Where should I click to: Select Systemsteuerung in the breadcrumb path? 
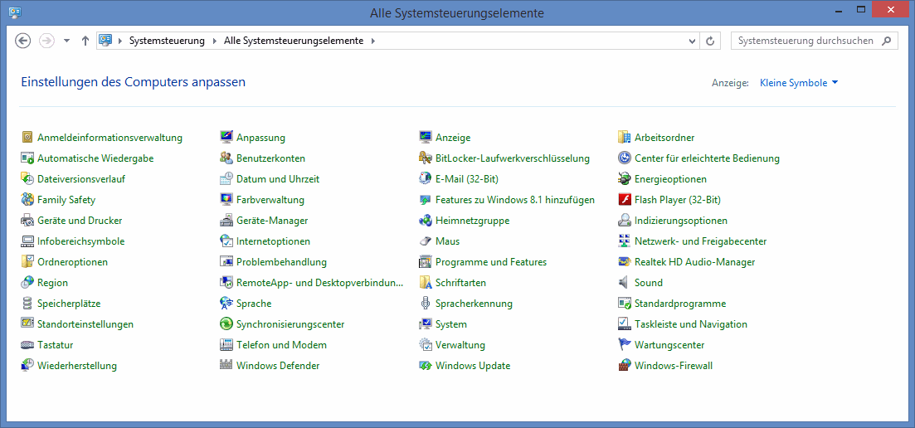point(166,41)
